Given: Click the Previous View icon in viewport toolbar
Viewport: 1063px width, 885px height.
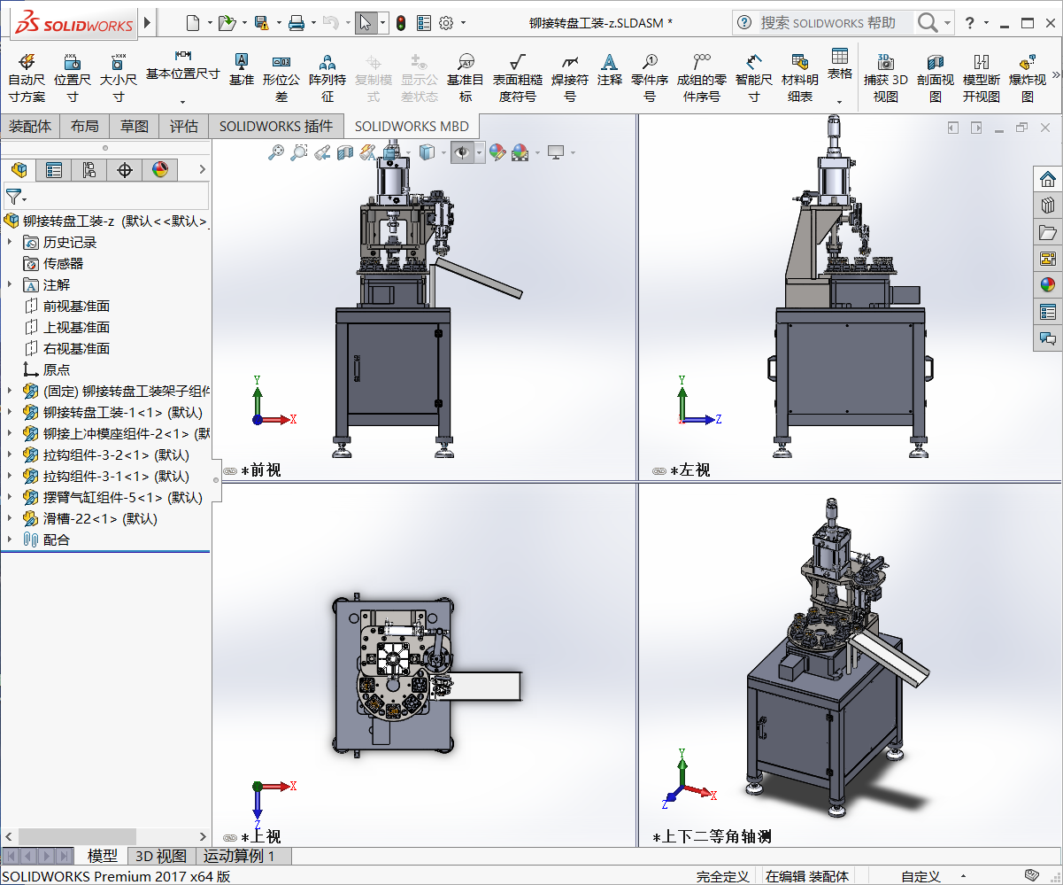Looking at the screenshot, I should [322, 152].
